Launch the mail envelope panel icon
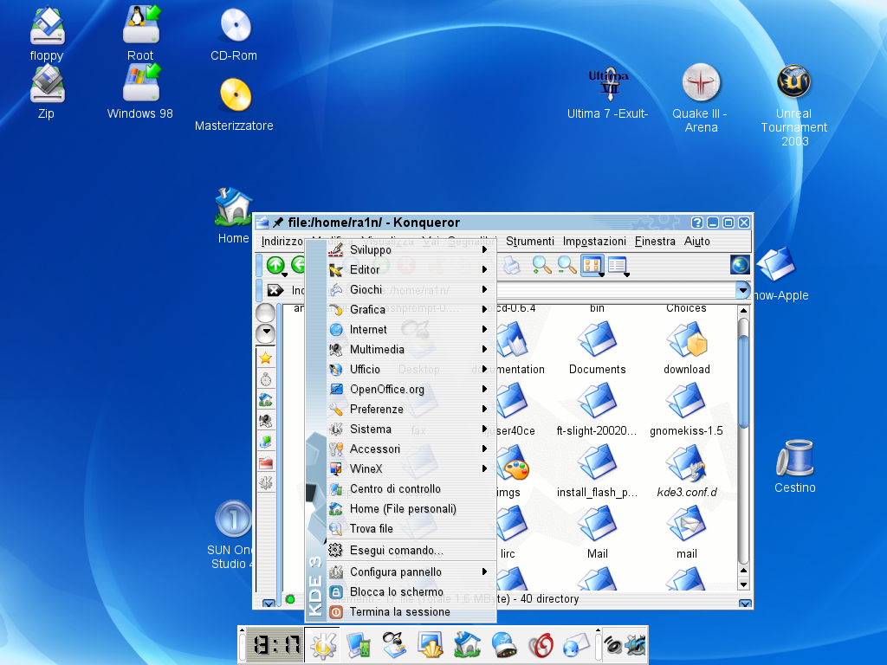The image size is (887, 665). coord(576,645)
